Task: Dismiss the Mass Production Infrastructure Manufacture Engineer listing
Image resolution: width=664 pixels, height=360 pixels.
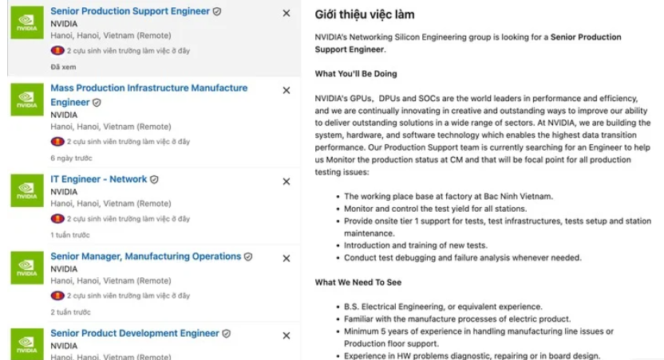Action: coord(287,91)
